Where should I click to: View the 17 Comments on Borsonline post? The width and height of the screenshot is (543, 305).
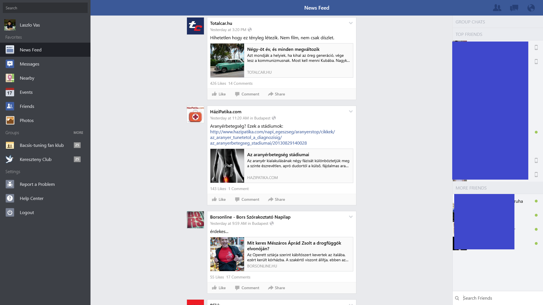point(238,277)
